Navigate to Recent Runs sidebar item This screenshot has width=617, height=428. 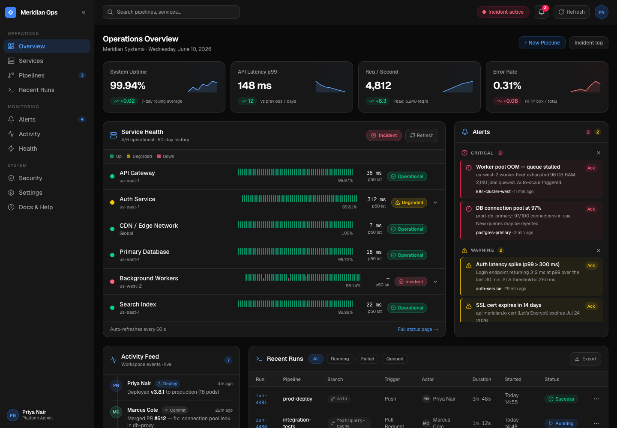click(x=47, y=90)
